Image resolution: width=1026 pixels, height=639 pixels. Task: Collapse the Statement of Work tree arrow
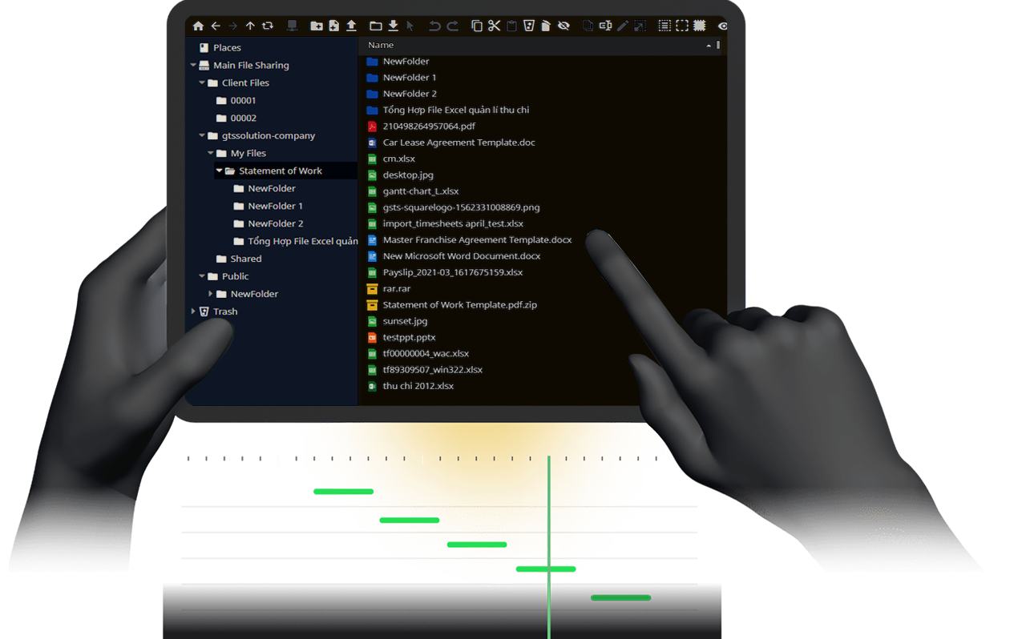coord(220,171)
